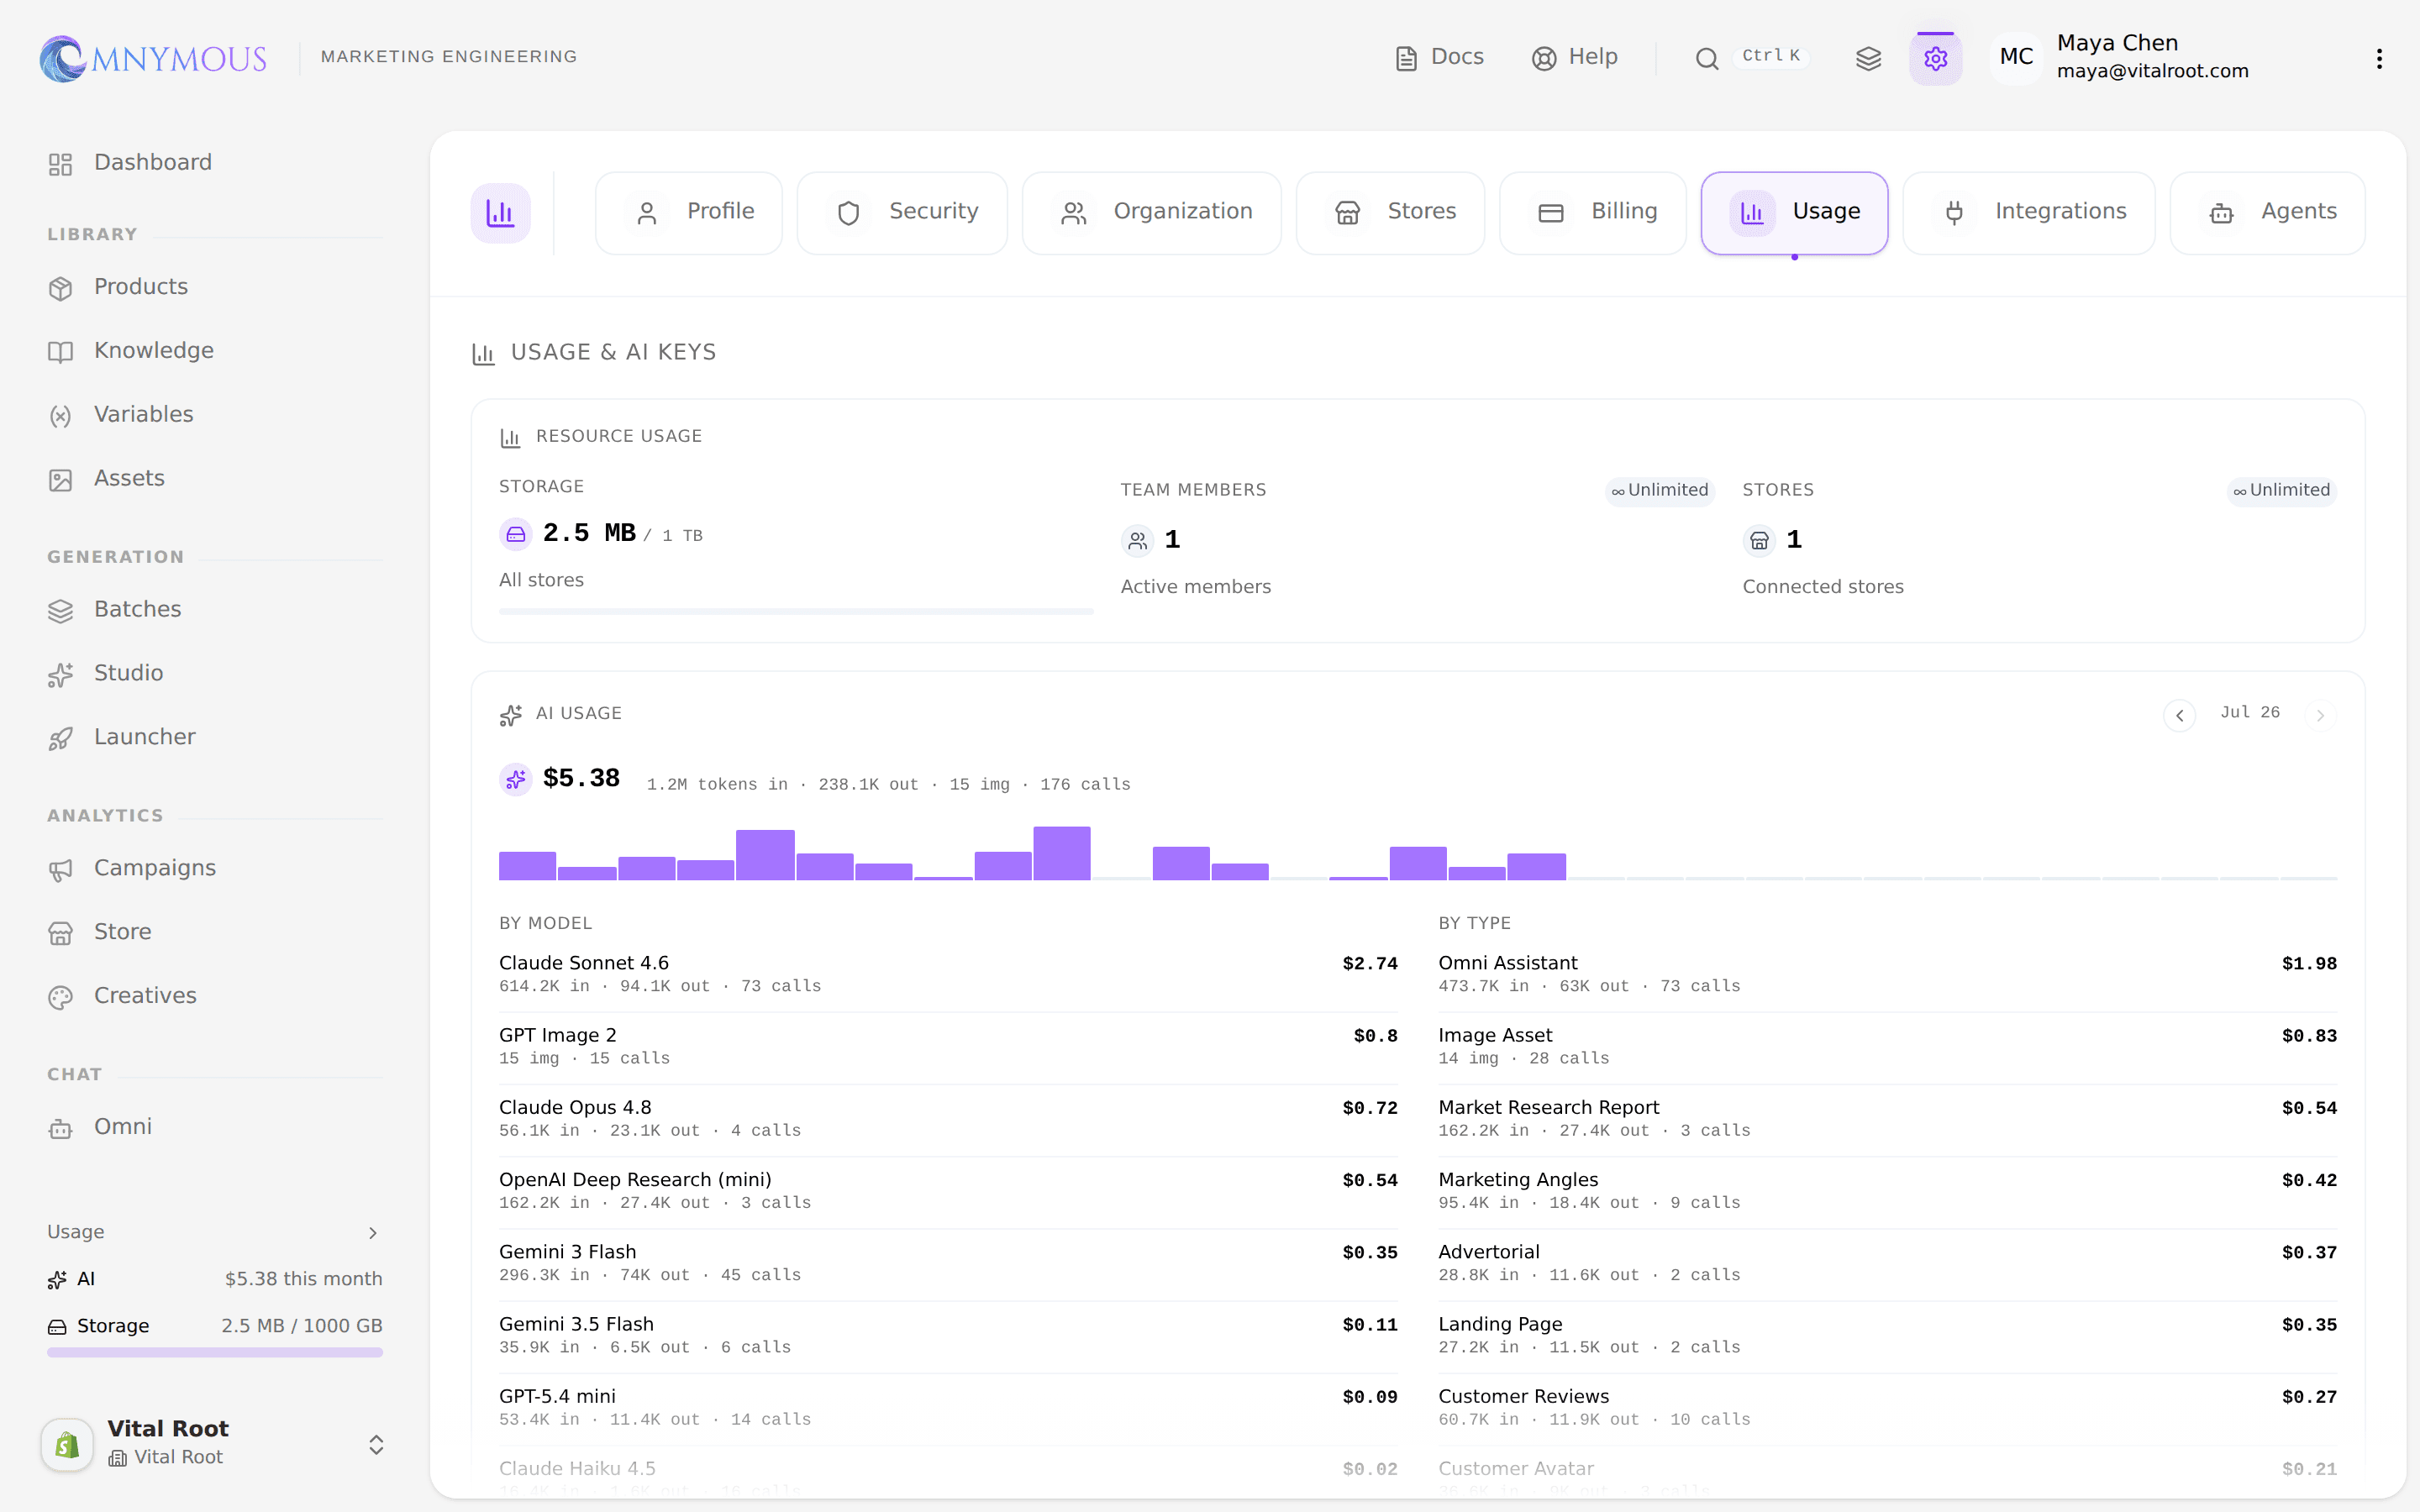Expand the sidebar Usage chevron
2420x1512 pixels.
click(373, 1233)
